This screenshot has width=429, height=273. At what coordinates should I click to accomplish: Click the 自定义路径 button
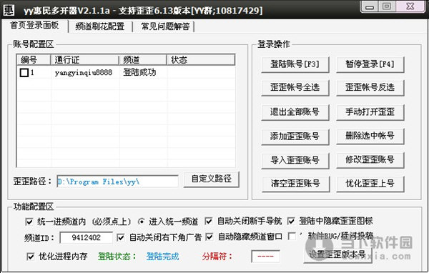point(211,179)
